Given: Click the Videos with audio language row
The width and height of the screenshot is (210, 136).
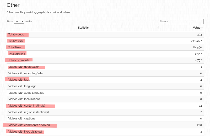Looking at the screenshot, I should click(x=26, y=93).
